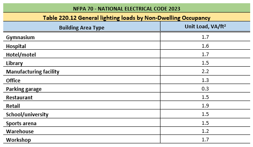The width and height of the screenshot is (253, 147).
Task: Click the 1.5 value in Library row
Action: [205, 63]
